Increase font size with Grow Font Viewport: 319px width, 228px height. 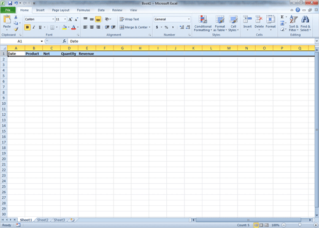coord(70,19)
